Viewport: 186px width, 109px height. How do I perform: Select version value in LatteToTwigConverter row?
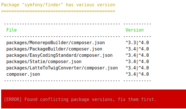click(137, 68)
